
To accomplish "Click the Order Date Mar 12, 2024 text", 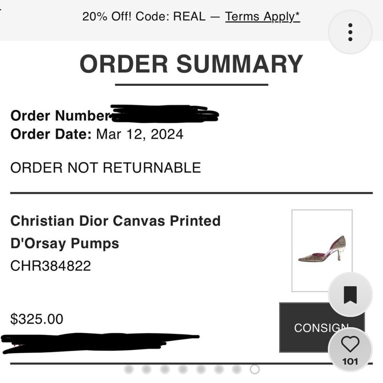I will tap(97, 134).
